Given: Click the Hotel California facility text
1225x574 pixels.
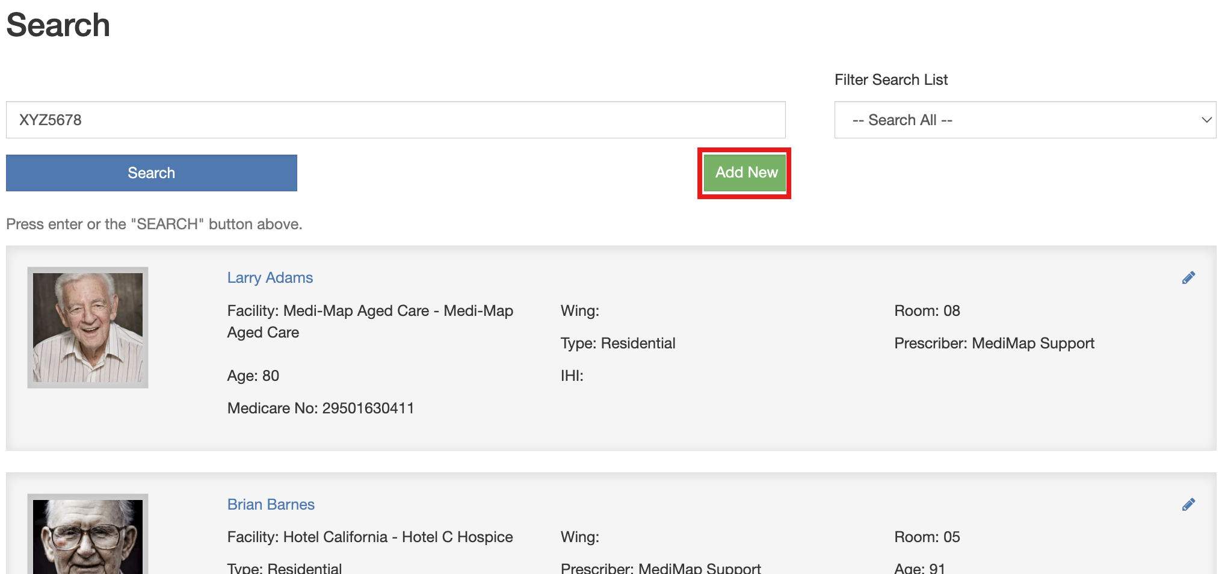Looking at the screenshot, I should (x=369, y=537).
